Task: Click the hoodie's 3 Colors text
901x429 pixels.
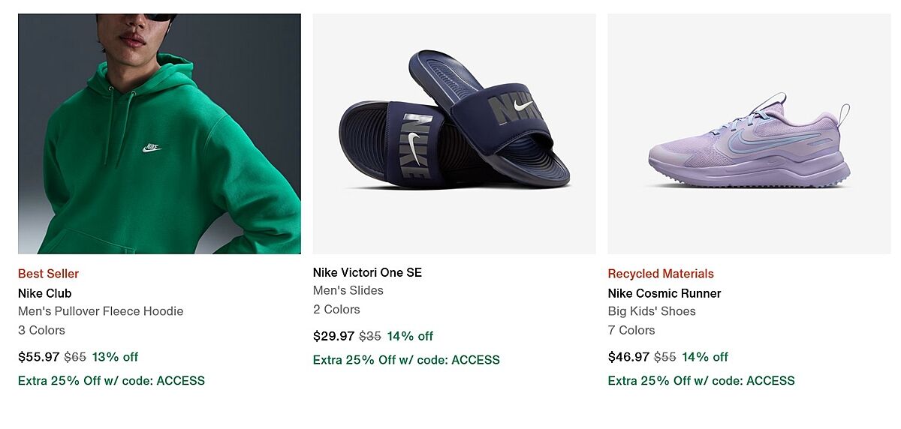Action: tap(41, 330)
